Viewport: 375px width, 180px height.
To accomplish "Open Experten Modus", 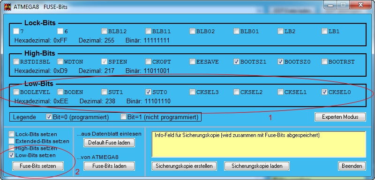I will click(x=340, y=117).
